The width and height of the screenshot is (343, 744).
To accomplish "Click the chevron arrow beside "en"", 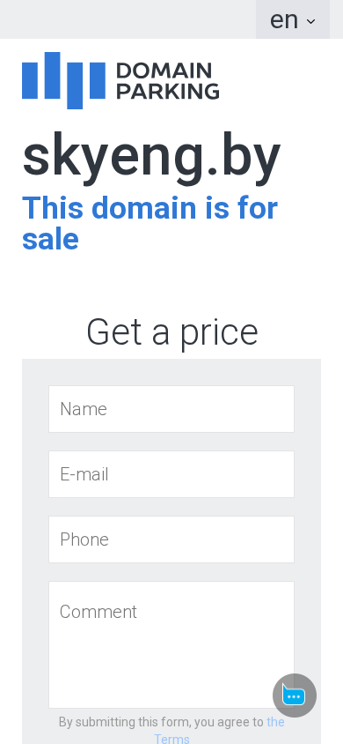I will tap(310, 21).
